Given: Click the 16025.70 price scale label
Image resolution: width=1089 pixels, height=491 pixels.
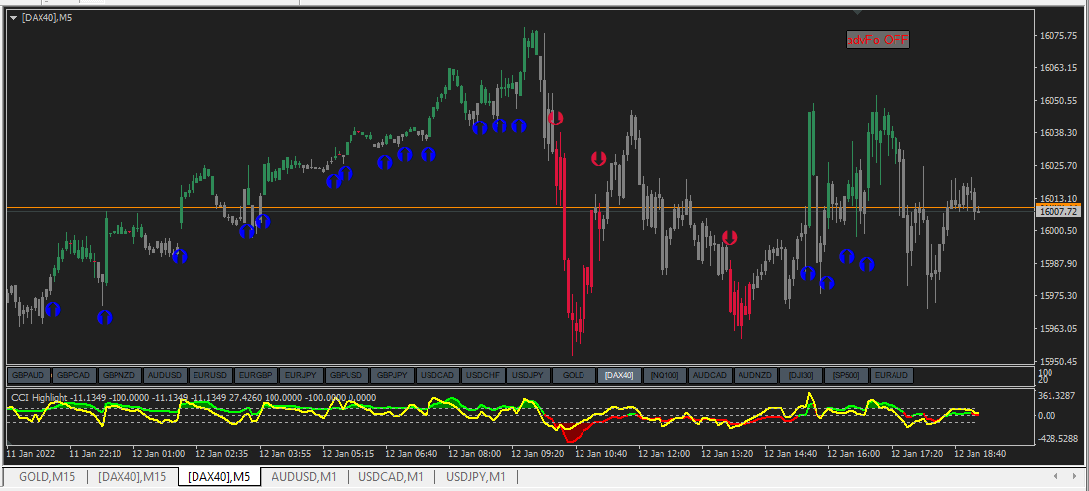Looking at the screenshot, I should point(1058,165).
